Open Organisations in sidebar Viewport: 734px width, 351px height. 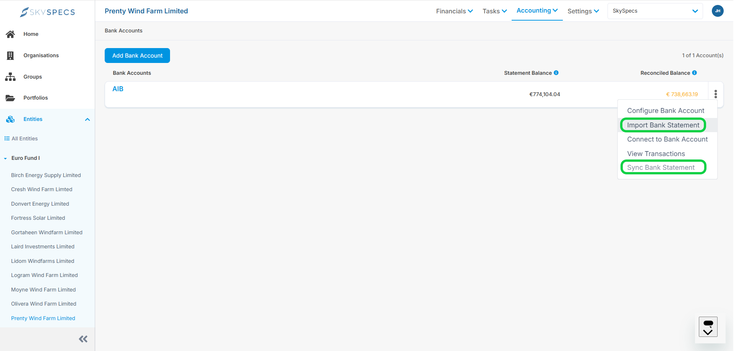41,55
